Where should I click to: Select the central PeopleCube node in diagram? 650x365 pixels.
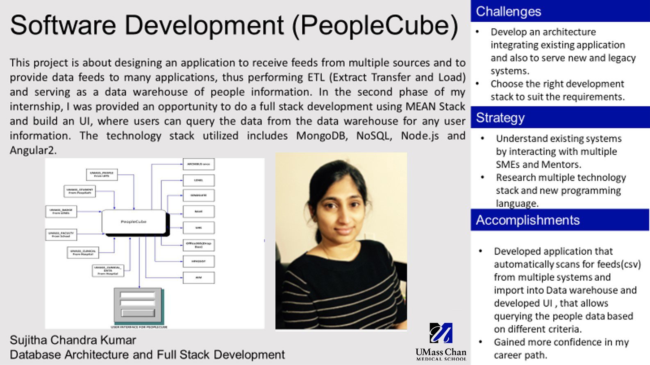point(134,222)
